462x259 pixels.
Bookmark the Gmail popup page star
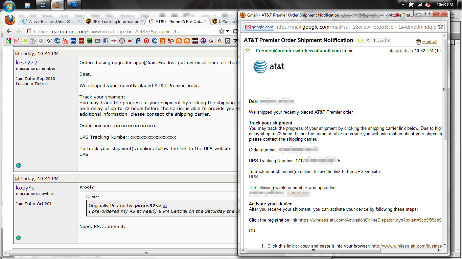(x=440, y=27)
